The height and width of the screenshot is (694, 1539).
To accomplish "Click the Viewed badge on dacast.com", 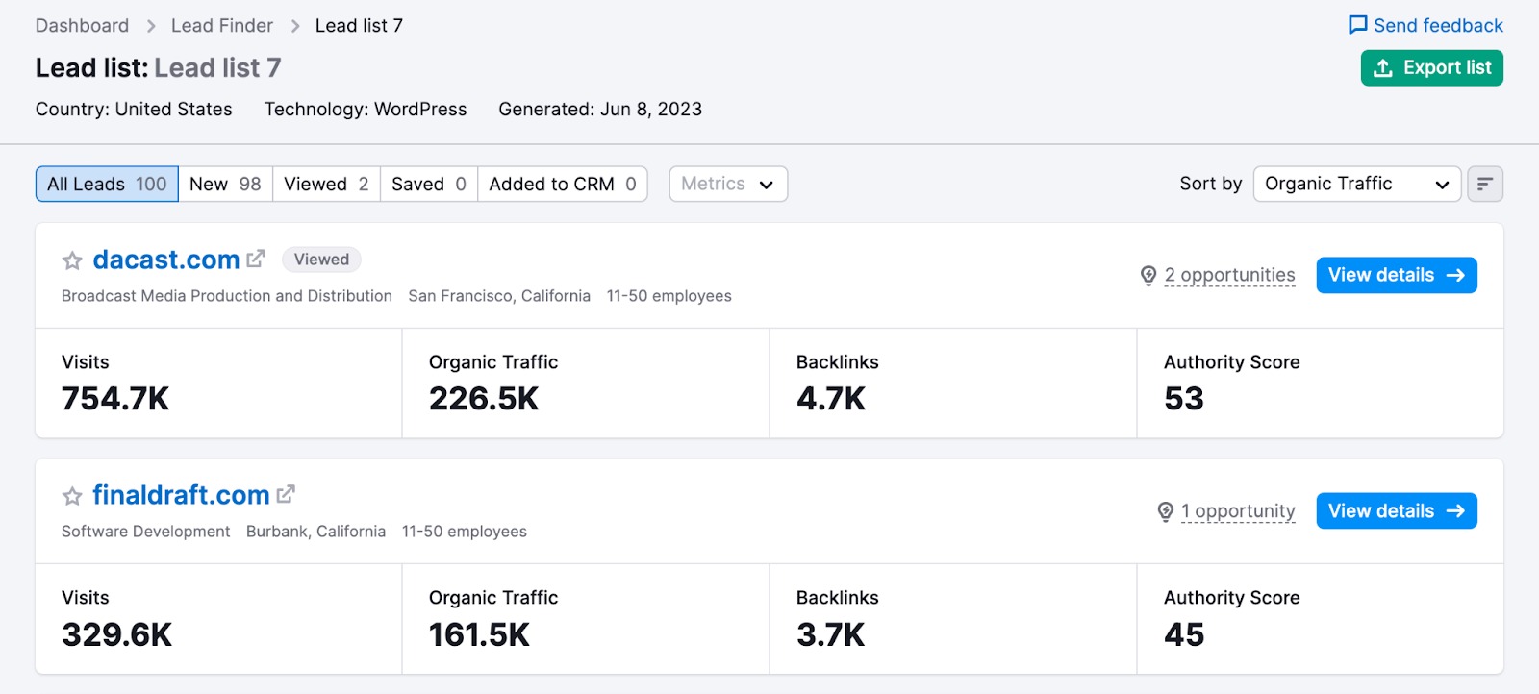I will click(321, 260).
